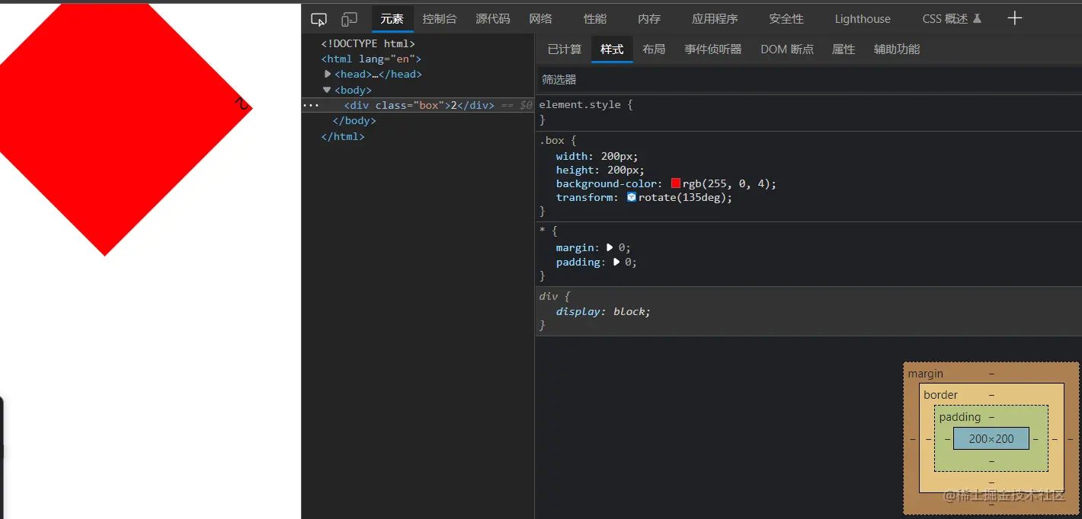Show the 已计算 styles pane

pyautogui.click(x=565, y=49)
